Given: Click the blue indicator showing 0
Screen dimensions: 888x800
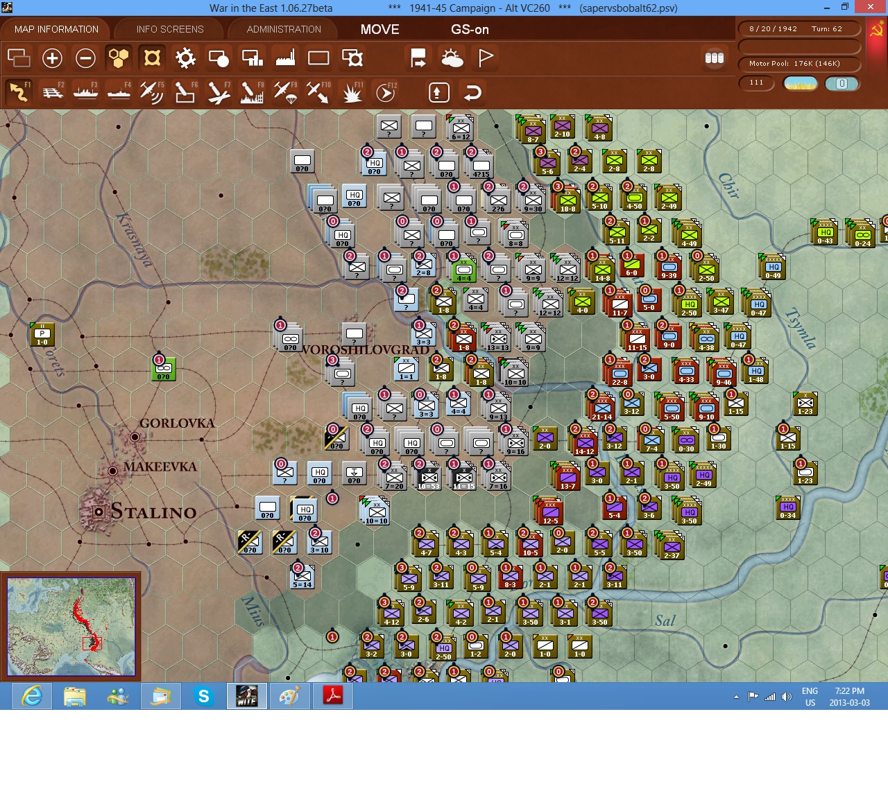Looking at the screenshot, I should point(842,83).
